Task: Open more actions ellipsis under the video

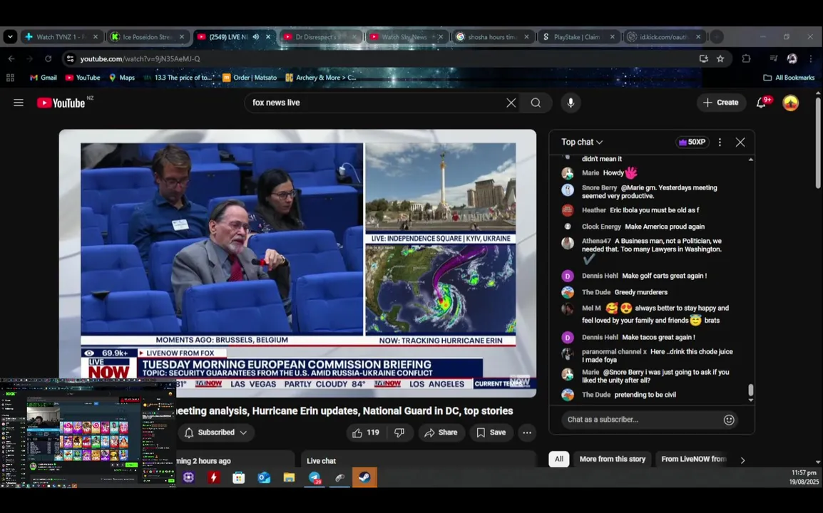Action: 527,432
